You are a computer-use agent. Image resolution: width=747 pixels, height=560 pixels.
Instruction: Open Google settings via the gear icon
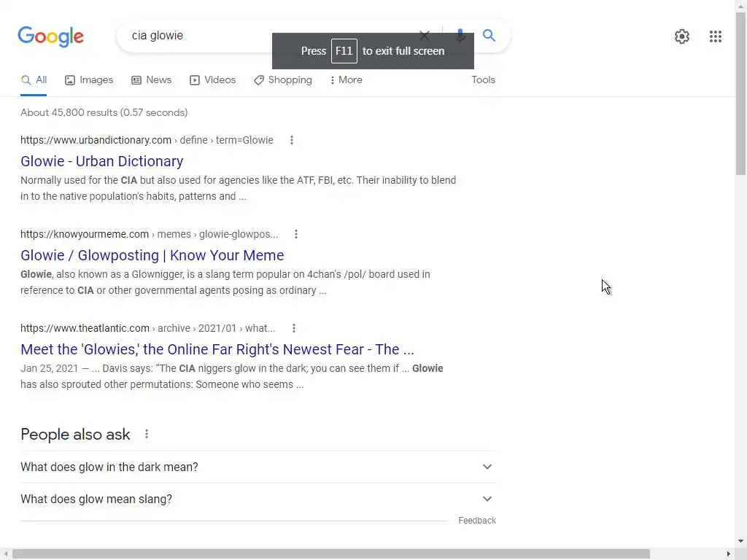[x=682, y=36]
